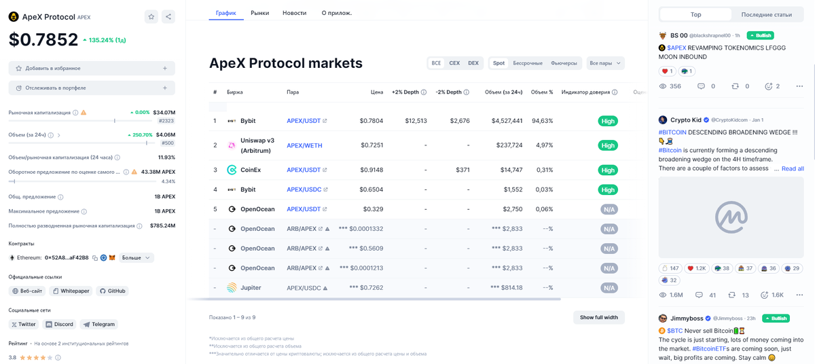Open three-dot menu on BS 00 post
815x364 pixels.
tap(799, 86)
